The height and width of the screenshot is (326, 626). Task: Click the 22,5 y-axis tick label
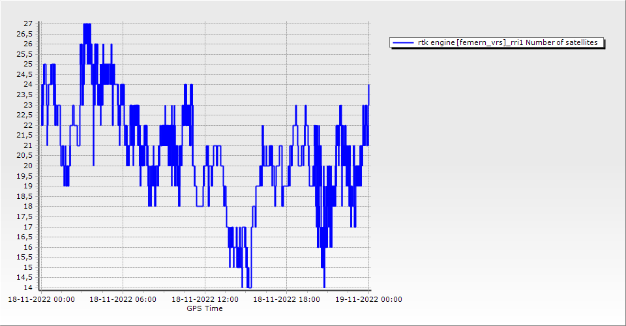[25, 115]
